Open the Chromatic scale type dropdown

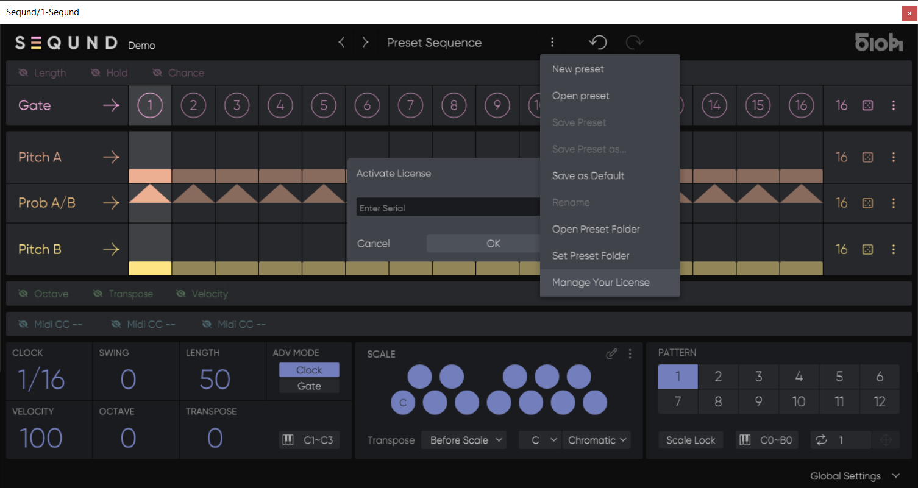[x=597, y=440]
